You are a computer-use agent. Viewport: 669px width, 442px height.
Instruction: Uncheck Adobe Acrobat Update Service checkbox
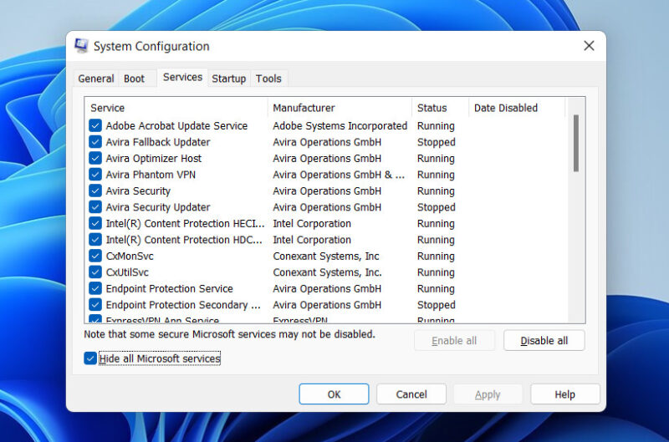coord(95,125)
